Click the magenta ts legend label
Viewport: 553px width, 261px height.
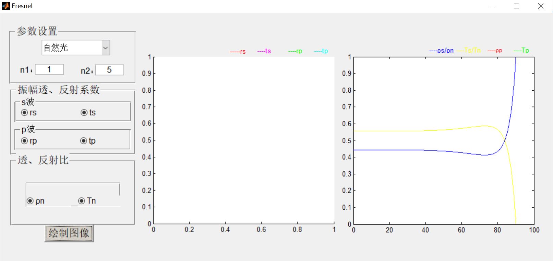click(x=264, y=51)
